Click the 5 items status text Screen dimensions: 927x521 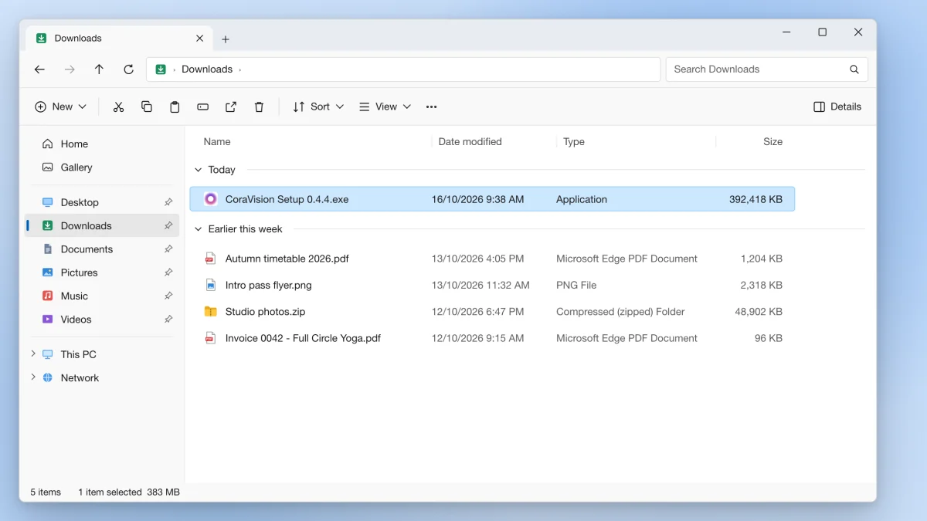(46, 492)
